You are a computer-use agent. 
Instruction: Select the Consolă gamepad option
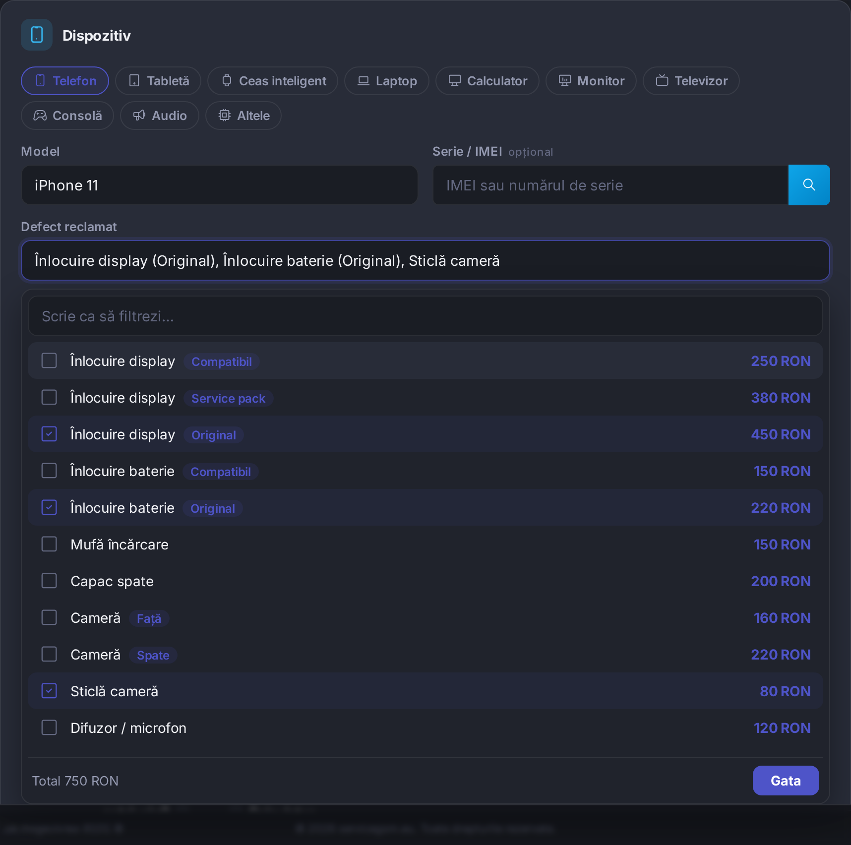click(67, 116)
